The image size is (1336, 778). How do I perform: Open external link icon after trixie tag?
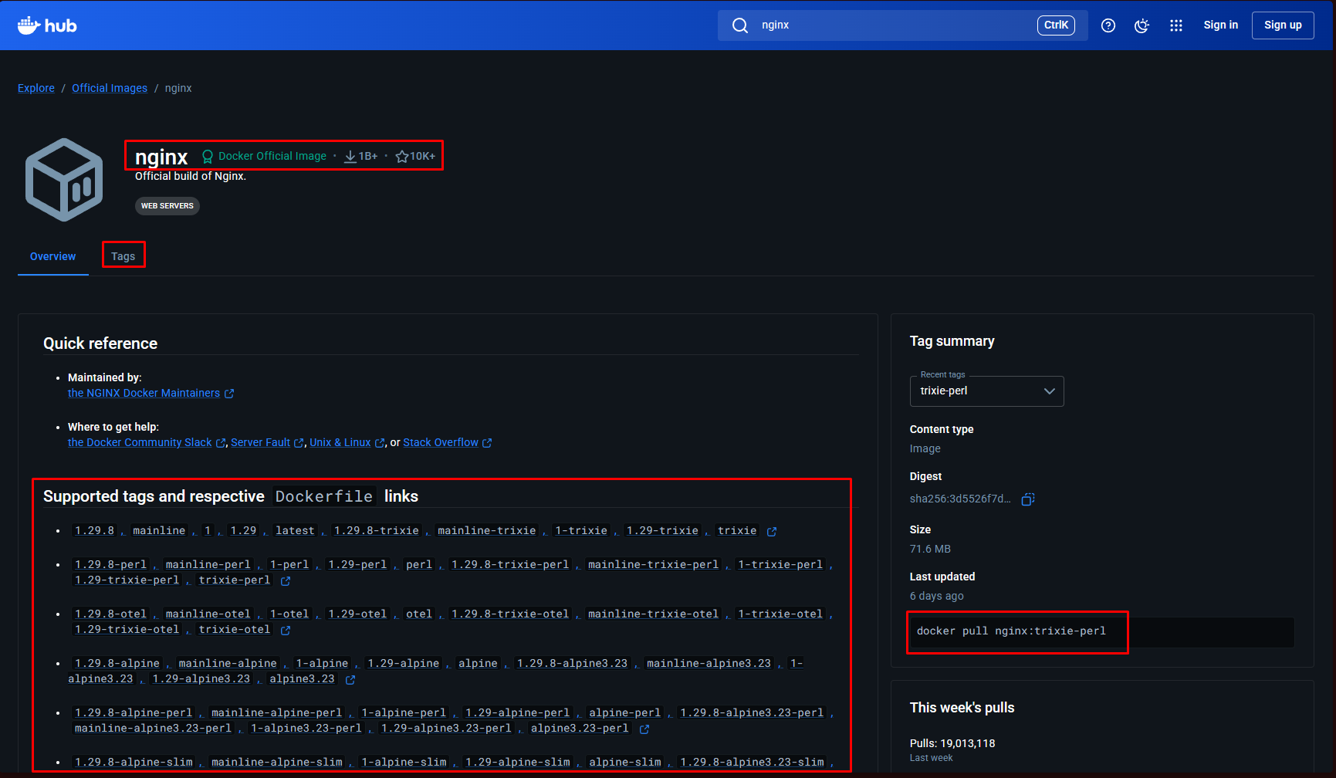click(772, 532)
